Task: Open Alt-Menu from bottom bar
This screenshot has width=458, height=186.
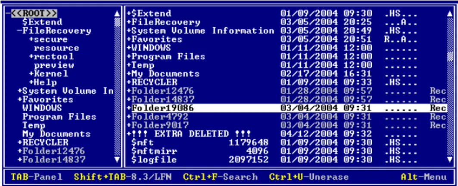Action: pos(424,177)
